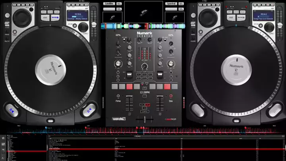The image size is (286, 161).
Task: Click the red-lit button in the mixer's lower center
Action: pos(147,105)
